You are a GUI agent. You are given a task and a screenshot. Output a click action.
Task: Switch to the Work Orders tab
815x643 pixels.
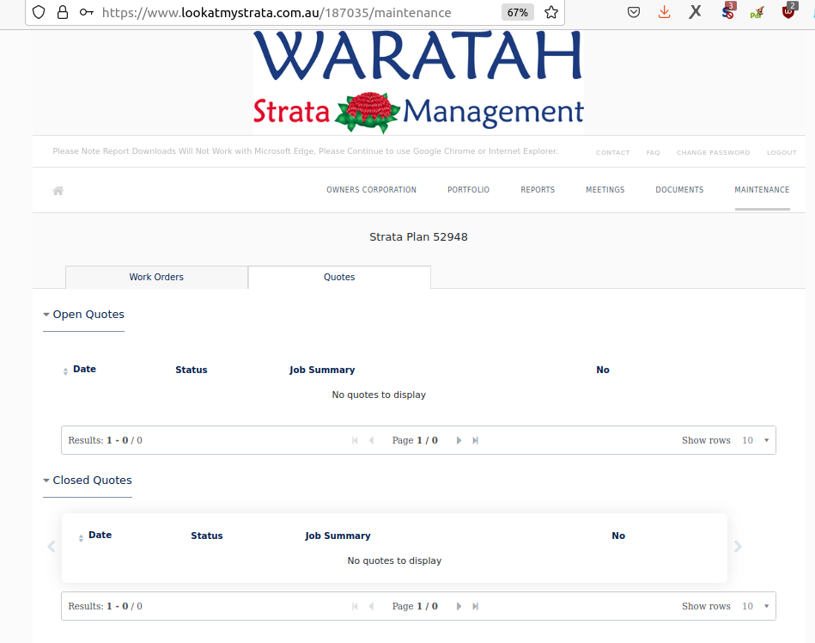(x=156, y=278)
